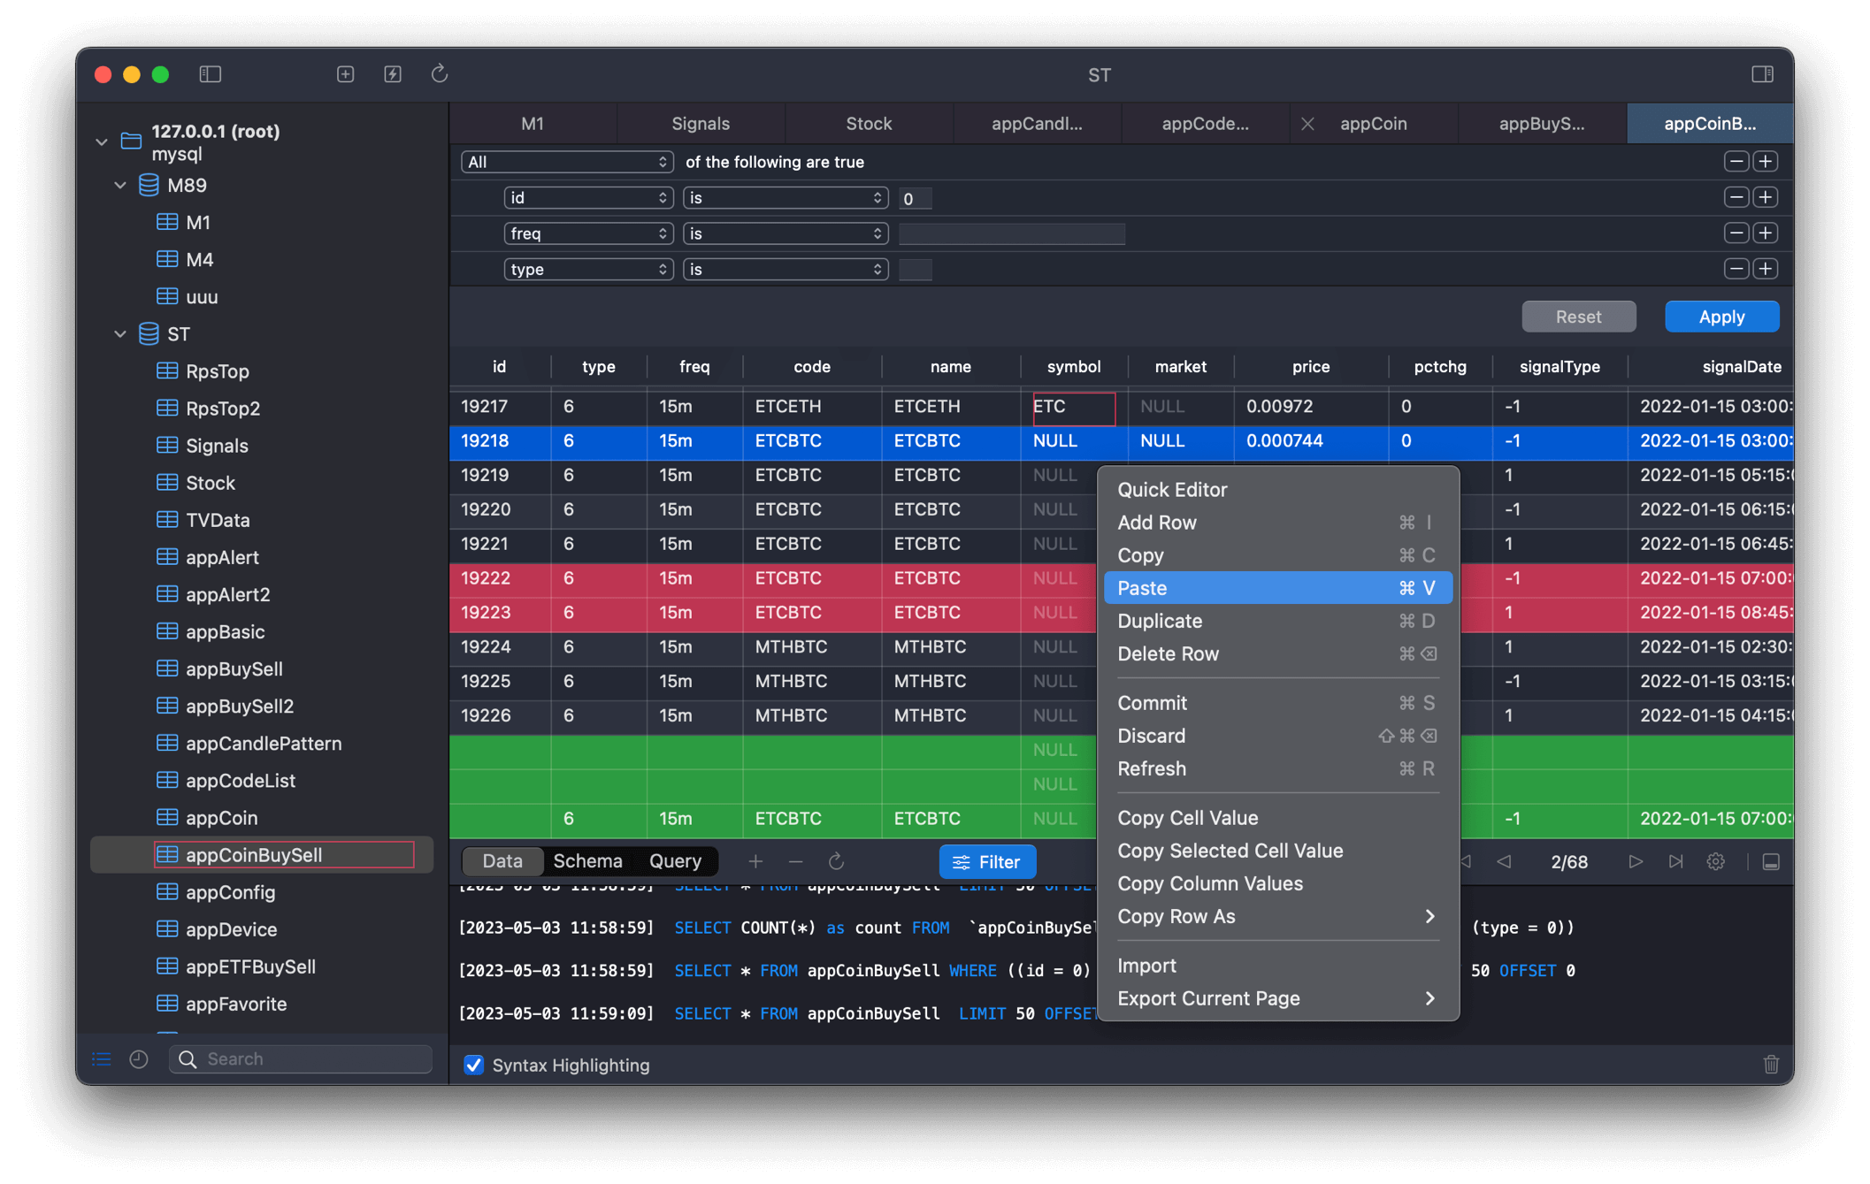
Task: Go to next page arrow
Action: coord(1635,861)
